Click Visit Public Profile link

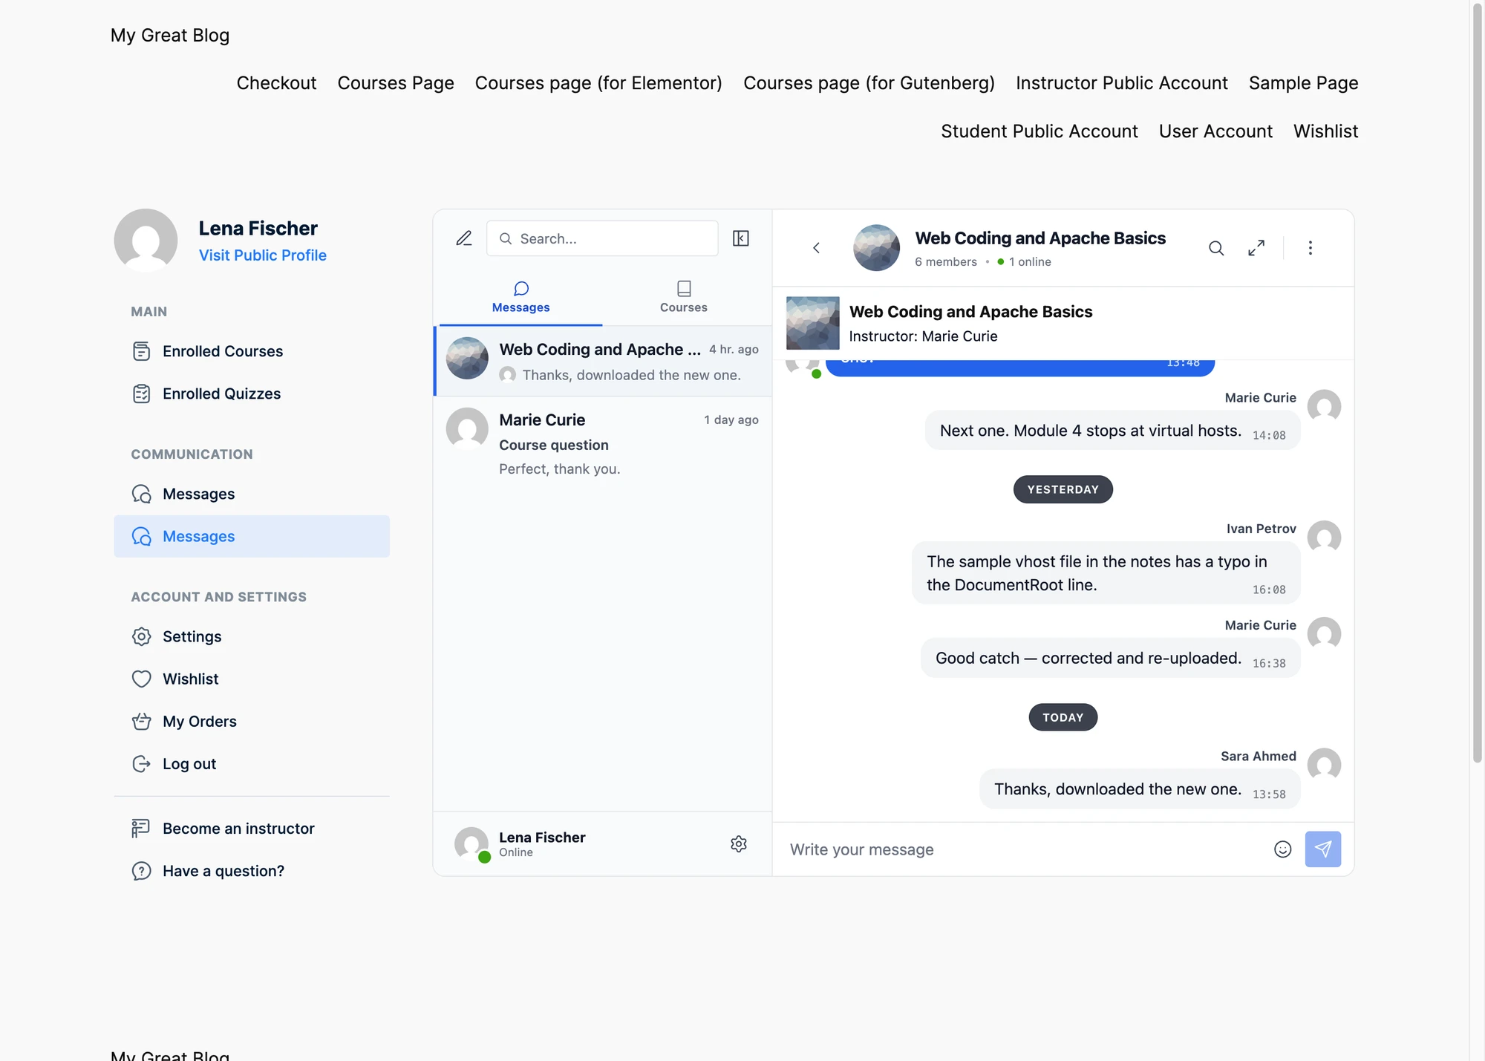tap(263, 255)
